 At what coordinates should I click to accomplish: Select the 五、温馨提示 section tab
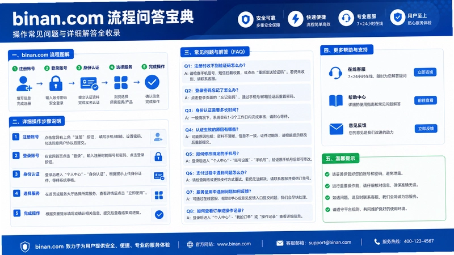coord(340,159)
